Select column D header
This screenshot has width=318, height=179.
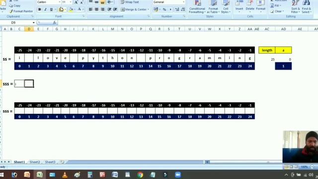29,29
